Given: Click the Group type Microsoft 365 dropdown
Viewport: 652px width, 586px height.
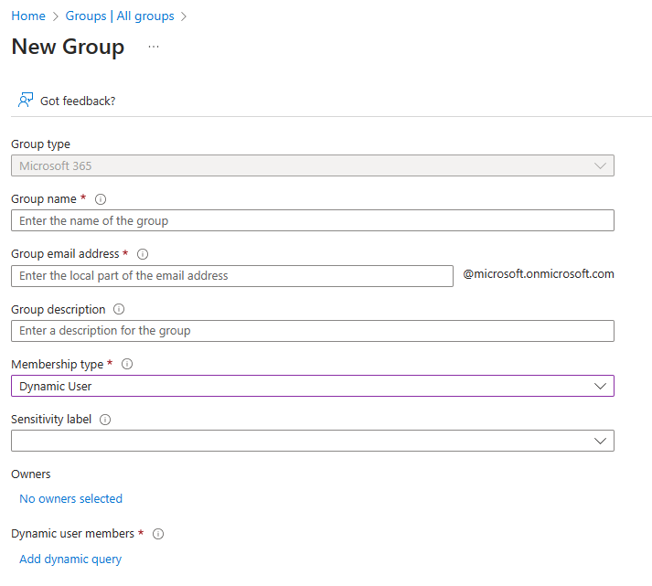Looking at the screenshot, I should tap(312, 165).
